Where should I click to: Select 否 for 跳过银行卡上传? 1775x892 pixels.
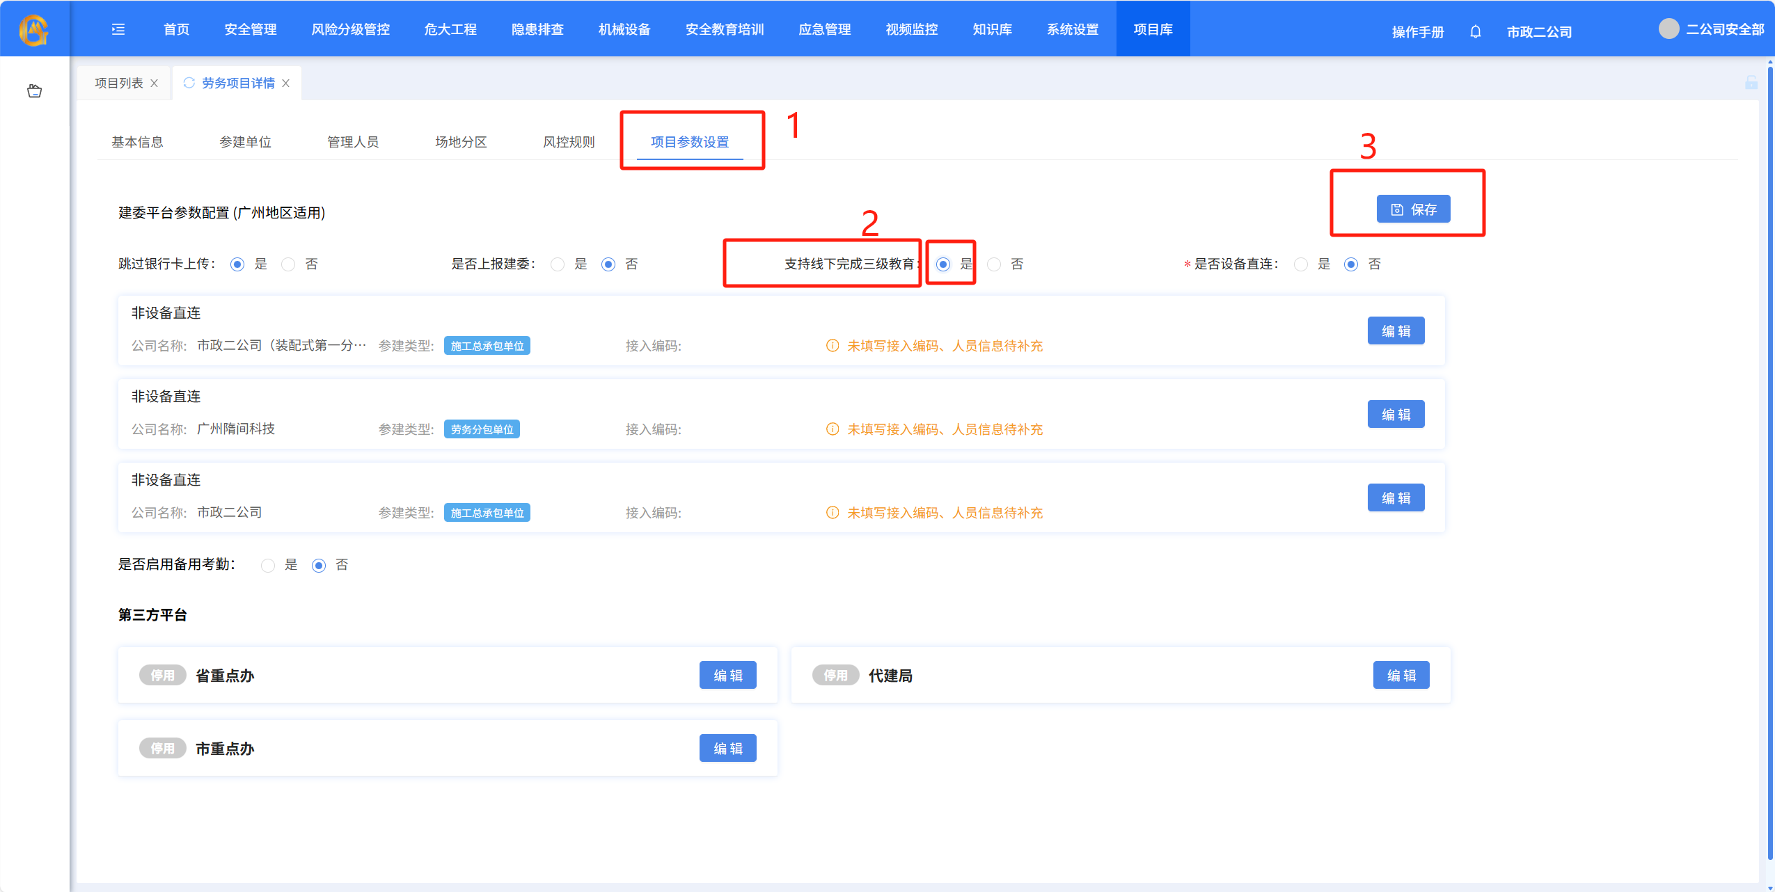pyautogui.click(x=289, y=264)
